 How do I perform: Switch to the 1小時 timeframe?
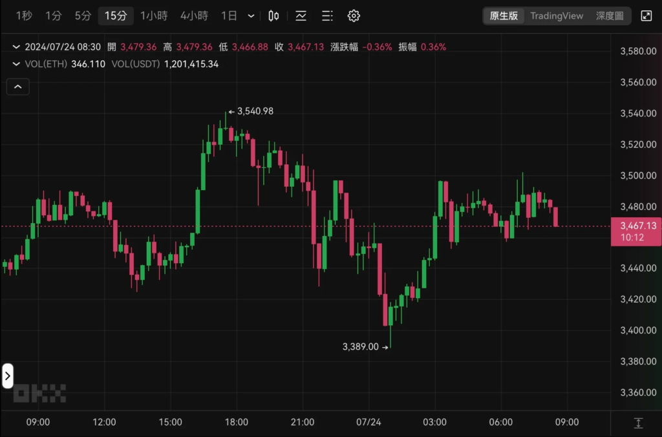click(154, 16)
